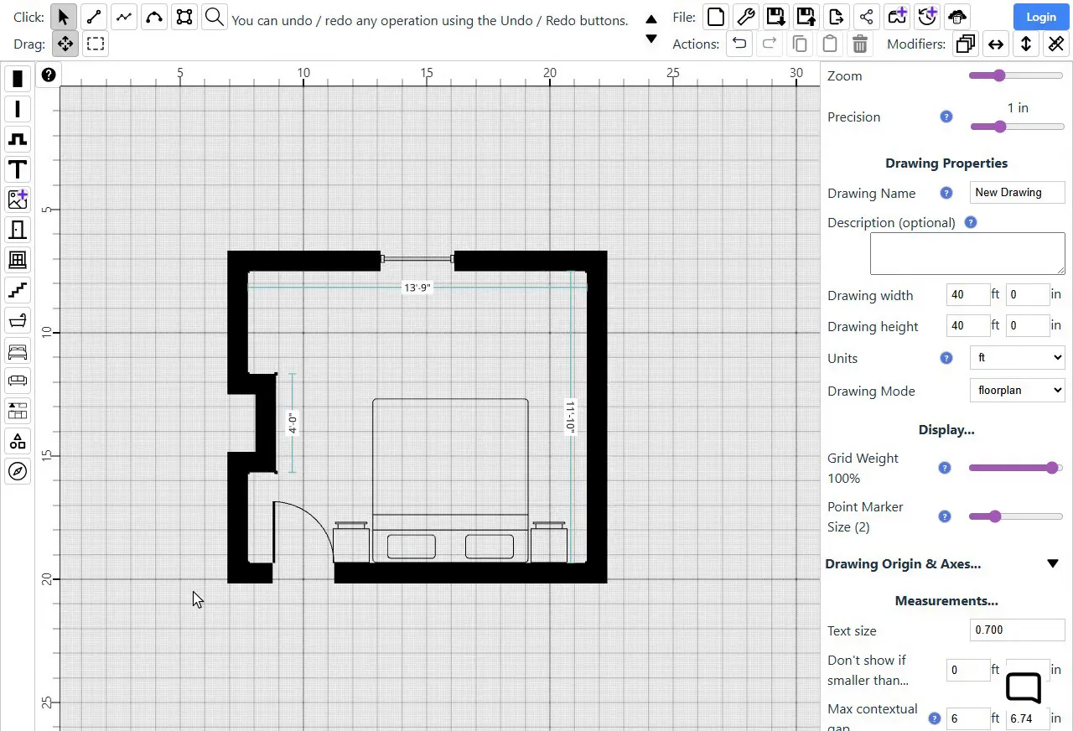Viewport: 1073px width, 731px height.
Task: Open the Drawing Mode dropdown
Action: (1017, 390)
